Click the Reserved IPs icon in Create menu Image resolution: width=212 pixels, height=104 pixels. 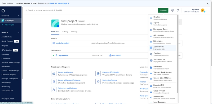(151, 97)
